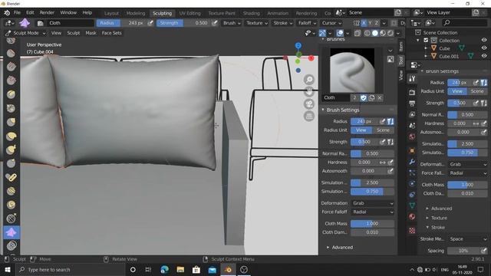Open Material properties sphere icon
Image resolution: width=491 pixels, height=276 pixels.
click(x=412, y=216)
